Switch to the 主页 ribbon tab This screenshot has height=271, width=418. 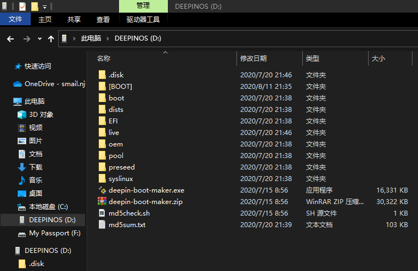point(45,19)
